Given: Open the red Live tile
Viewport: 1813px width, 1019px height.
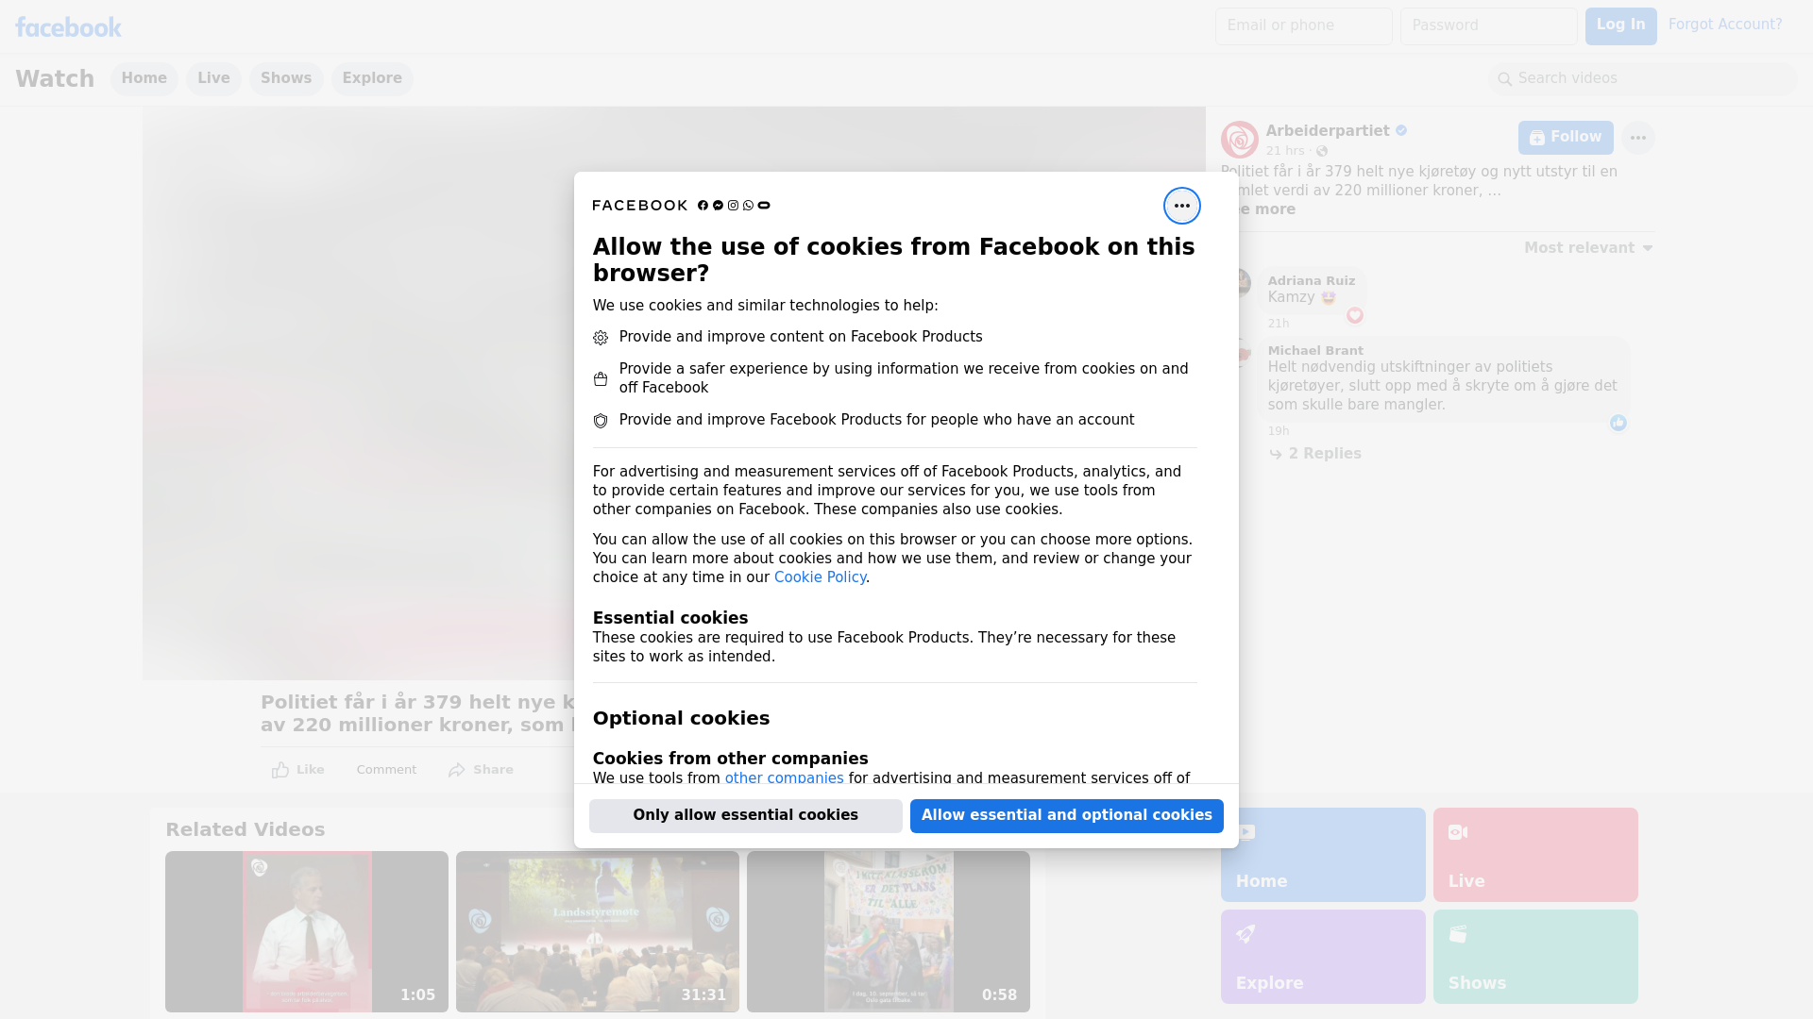Looking at the screenshot, I should (1534, 855).
